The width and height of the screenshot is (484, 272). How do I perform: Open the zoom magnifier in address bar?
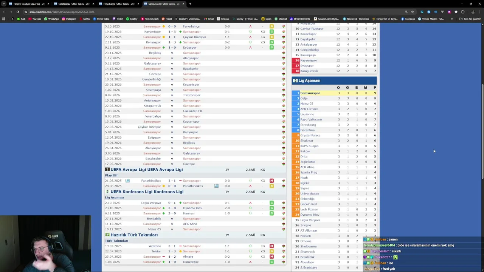click(406, 12)
